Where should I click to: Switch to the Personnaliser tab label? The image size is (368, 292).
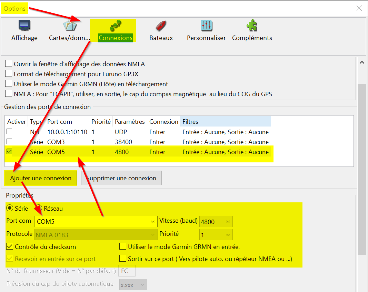[x=206, y=38]
